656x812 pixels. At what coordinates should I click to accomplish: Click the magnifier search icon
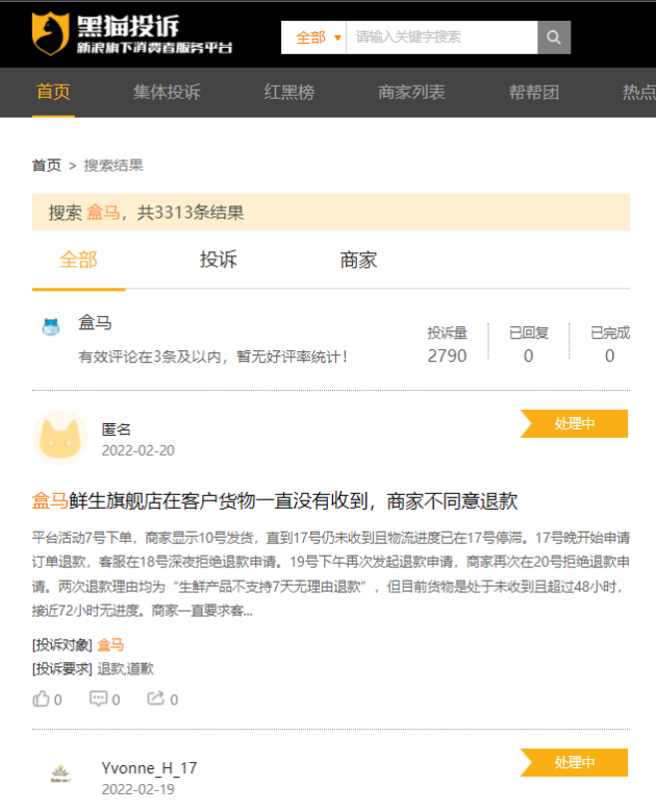[553, 37]
